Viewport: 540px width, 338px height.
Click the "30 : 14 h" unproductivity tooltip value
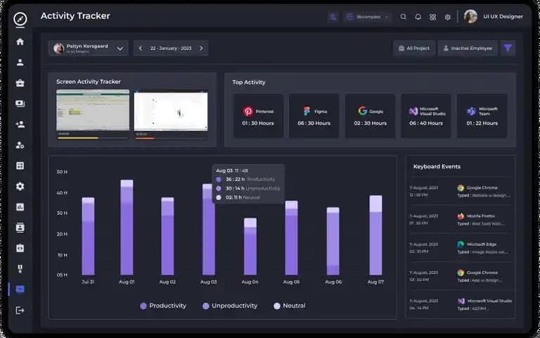click(x=235, y=188)
